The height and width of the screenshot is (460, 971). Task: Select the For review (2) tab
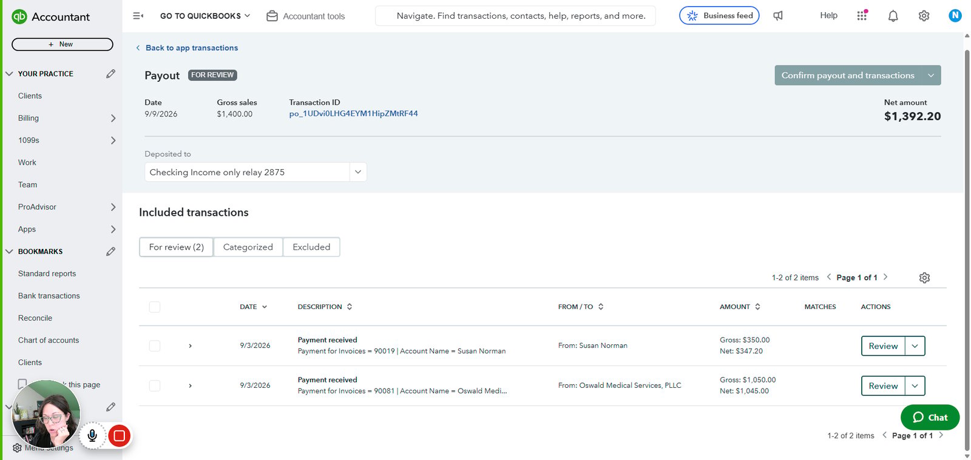pos(177,247)
